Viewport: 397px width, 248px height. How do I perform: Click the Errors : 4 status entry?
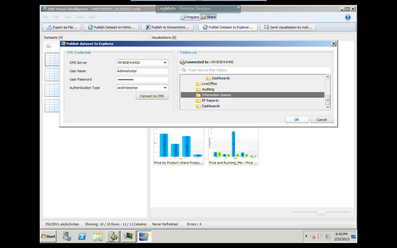[x=194, y=224]
